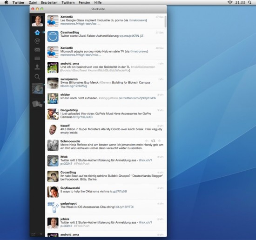Click the CocasBlog avatar
256x240 pixels.
pos(53,176)
